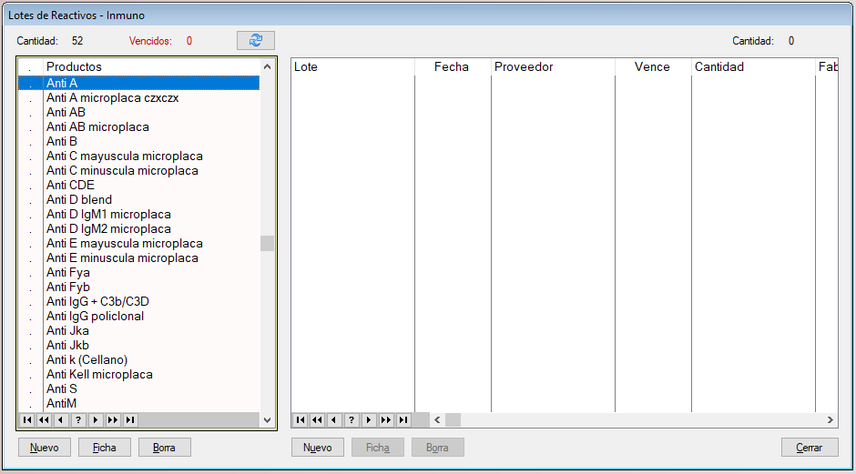856x474 pixels.
Task: Click the search question mark in lots navigator
Action: 352,419
